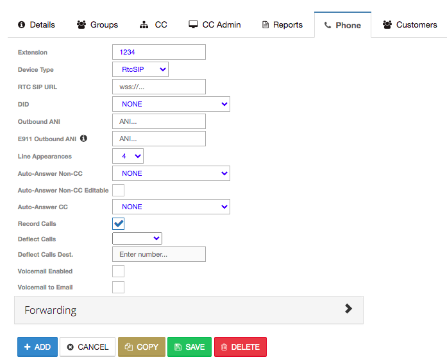Viewport: 447px width, 362px height.
Task: Click the ADD button
Action: tap(37, 347)
